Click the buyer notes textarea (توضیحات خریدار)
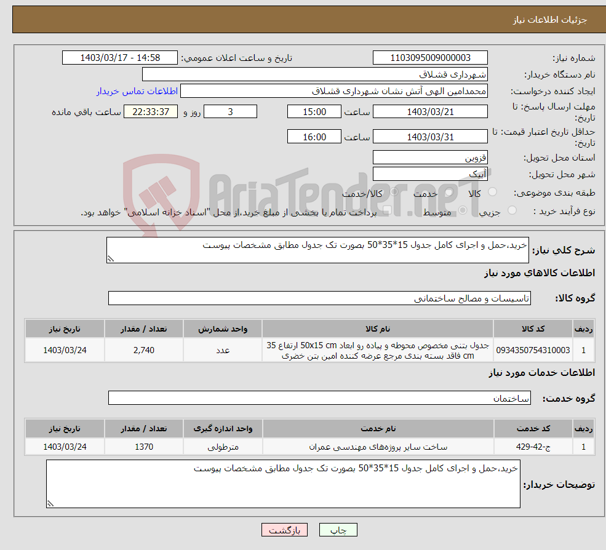Screen dimensions: 606x550 pyautogui.click(x=283, y=484)
